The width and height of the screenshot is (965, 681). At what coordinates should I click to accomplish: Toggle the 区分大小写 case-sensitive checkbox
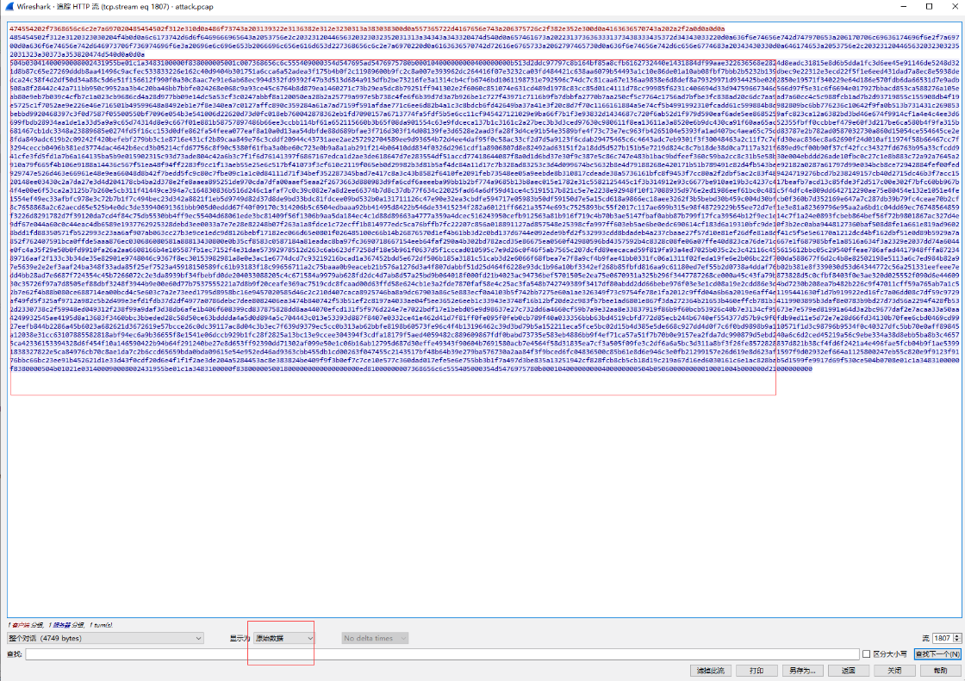click(x=868, y=654)
